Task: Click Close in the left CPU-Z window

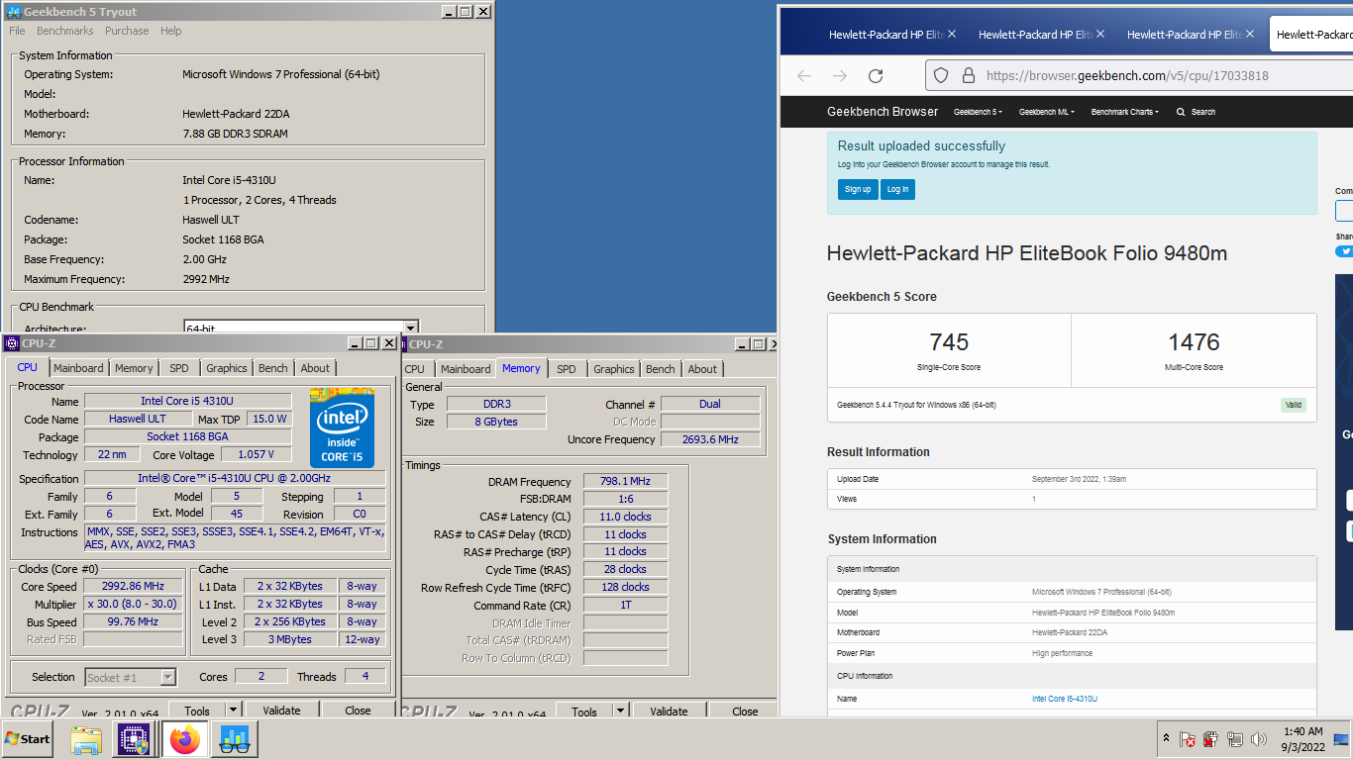Action: (x=359, y=710)
